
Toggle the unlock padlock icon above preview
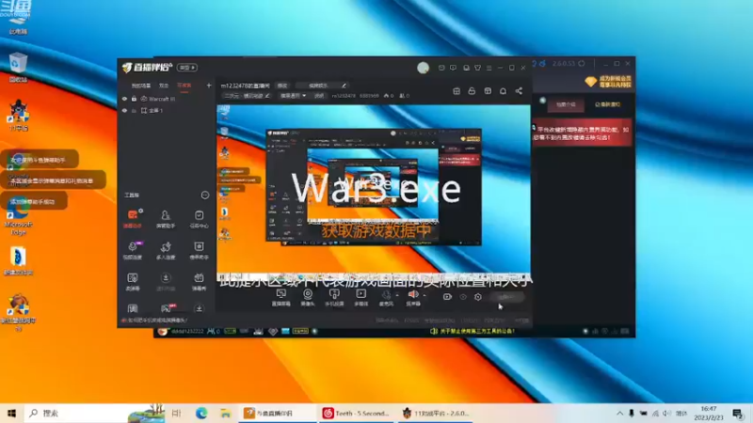[472, 91]
